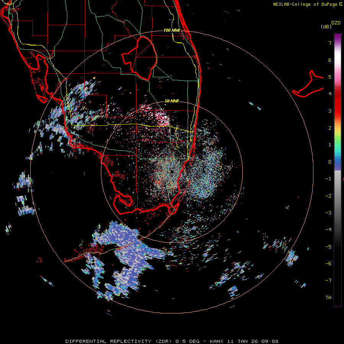Click the purple top of the ZDR color bar
The height and width of the screenshot is (344, 344).
(338, 37)
